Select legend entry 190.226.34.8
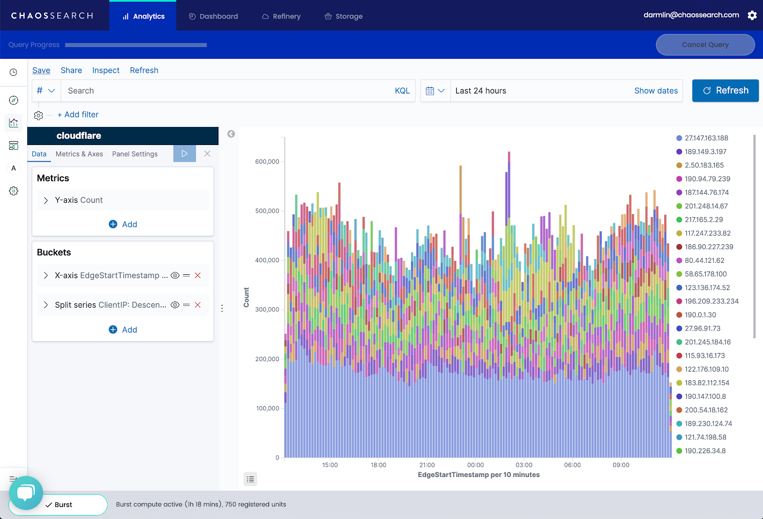The image size is (763, 519). [701, 451]
